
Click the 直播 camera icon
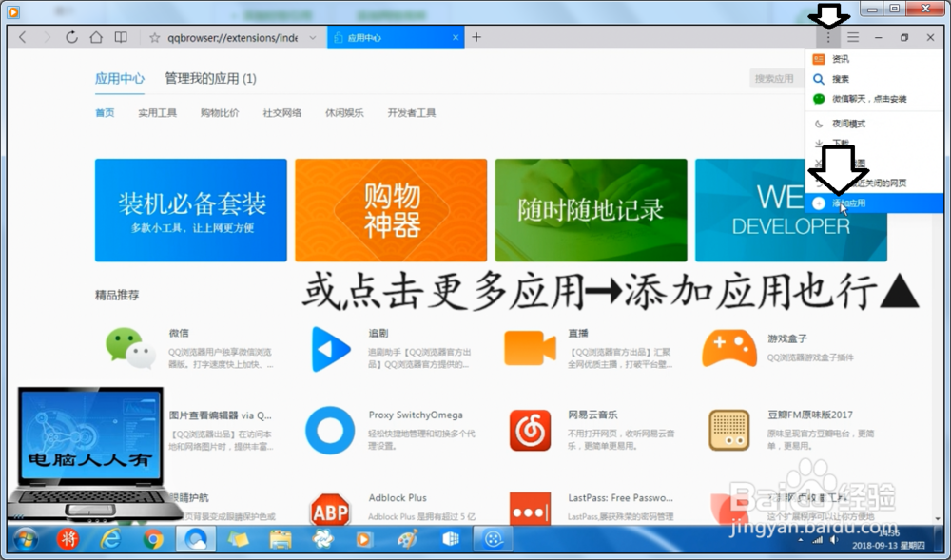(x=530, y=349)
